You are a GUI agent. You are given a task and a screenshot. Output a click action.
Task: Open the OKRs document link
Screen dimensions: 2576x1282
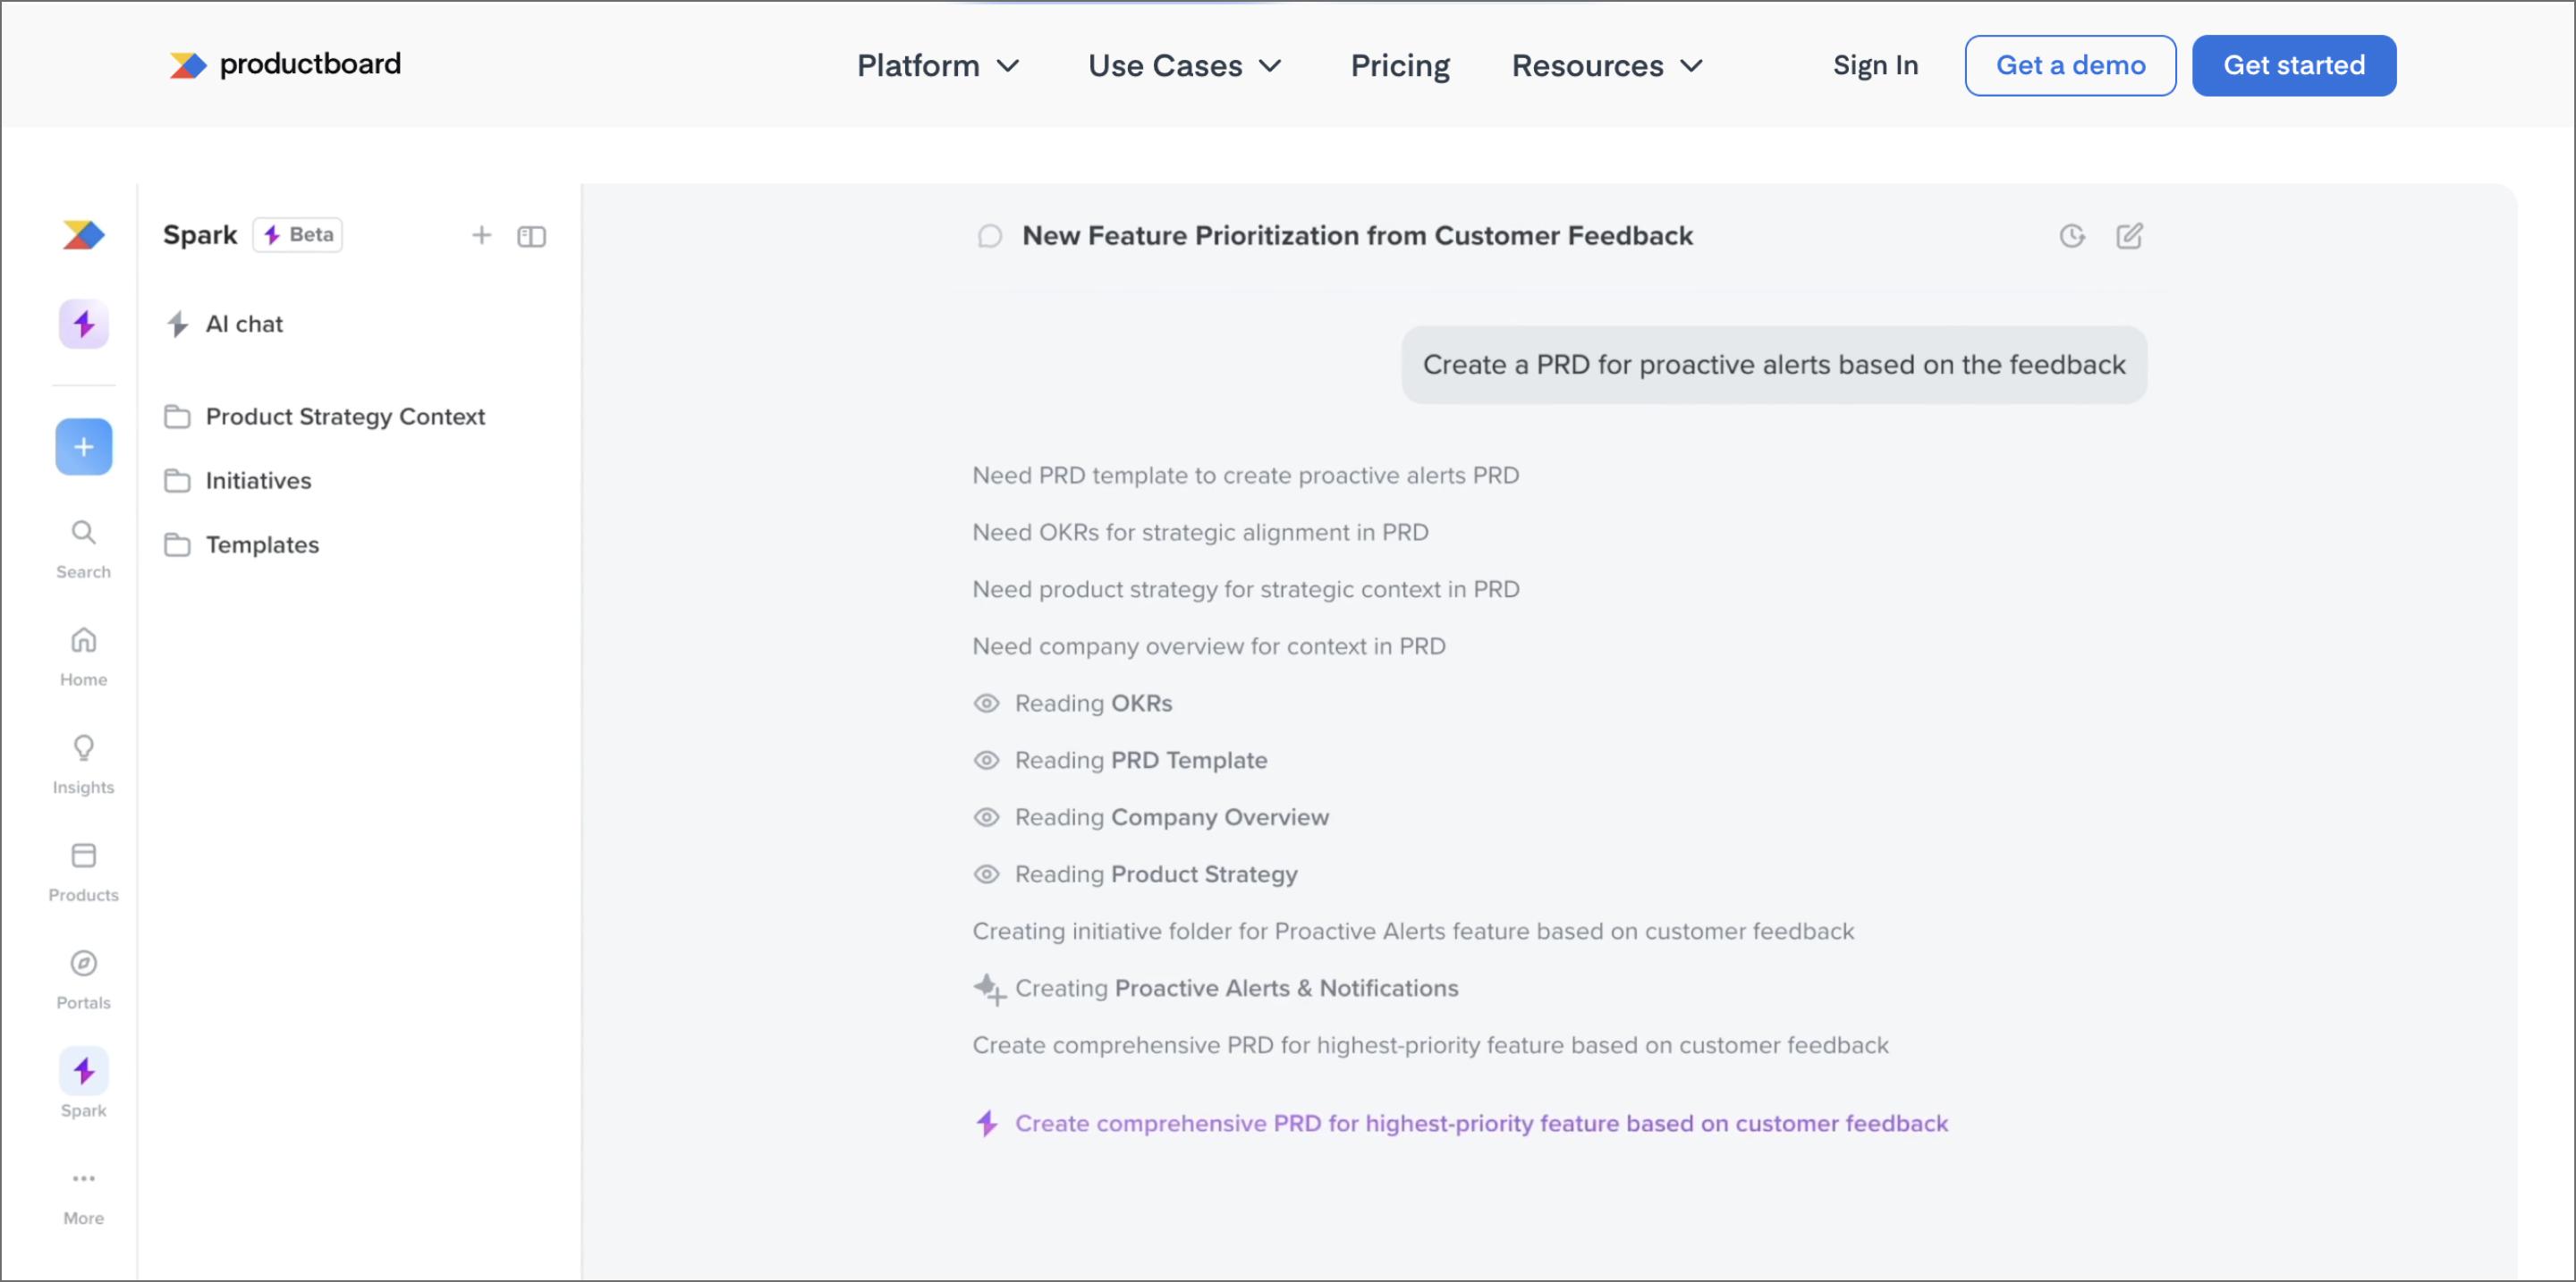point(1141,704)
